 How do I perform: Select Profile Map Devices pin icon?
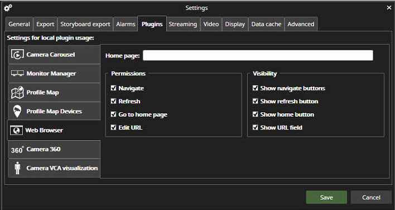tap(17, 111)
